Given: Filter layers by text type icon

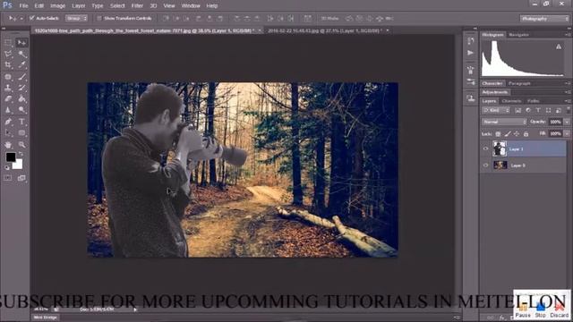Looking at the screenshot, I should point(538,110).
